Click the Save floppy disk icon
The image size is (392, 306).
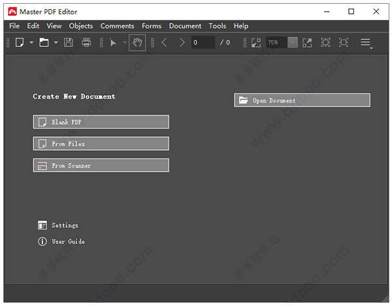pos(69,42)
